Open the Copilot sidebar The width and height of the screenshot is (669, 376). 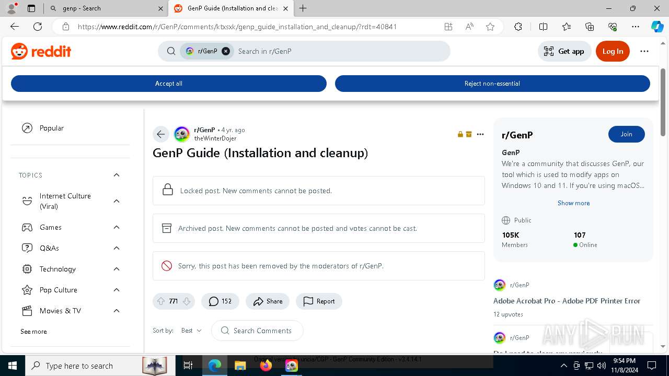click(657, 27)
